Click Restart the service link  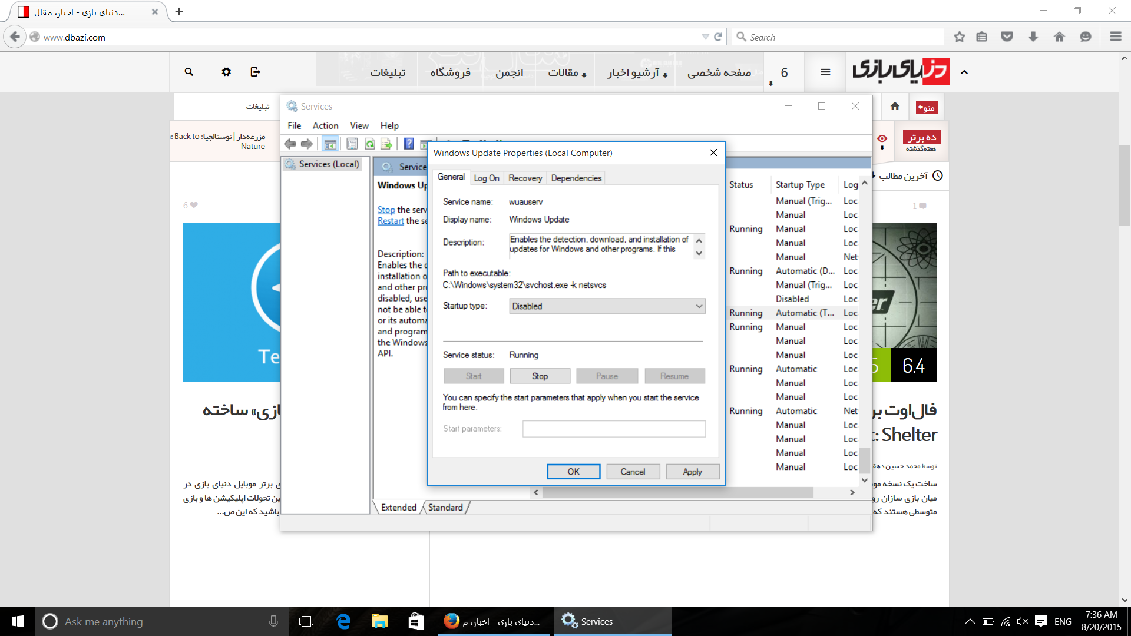pyautogui.click(x=391, y=221)
